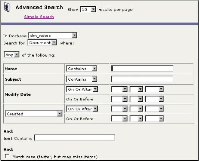Click the Advanced Search magnifier icon
This screenshot has width=199, height=161.
[x=7, y=7]
